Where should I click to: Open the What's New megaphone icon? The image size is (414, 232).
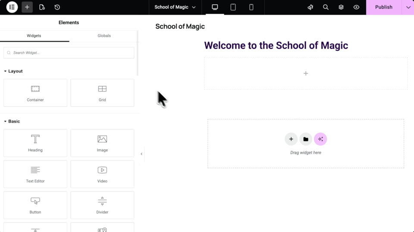(x=310, y=7)
